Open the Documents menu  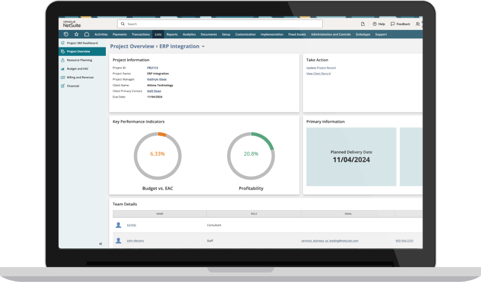click(209, 35)
